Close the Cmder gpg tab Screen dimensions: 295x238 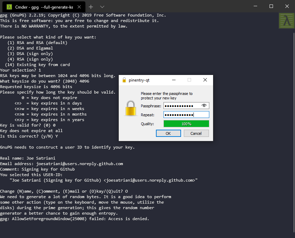(79, 7)
